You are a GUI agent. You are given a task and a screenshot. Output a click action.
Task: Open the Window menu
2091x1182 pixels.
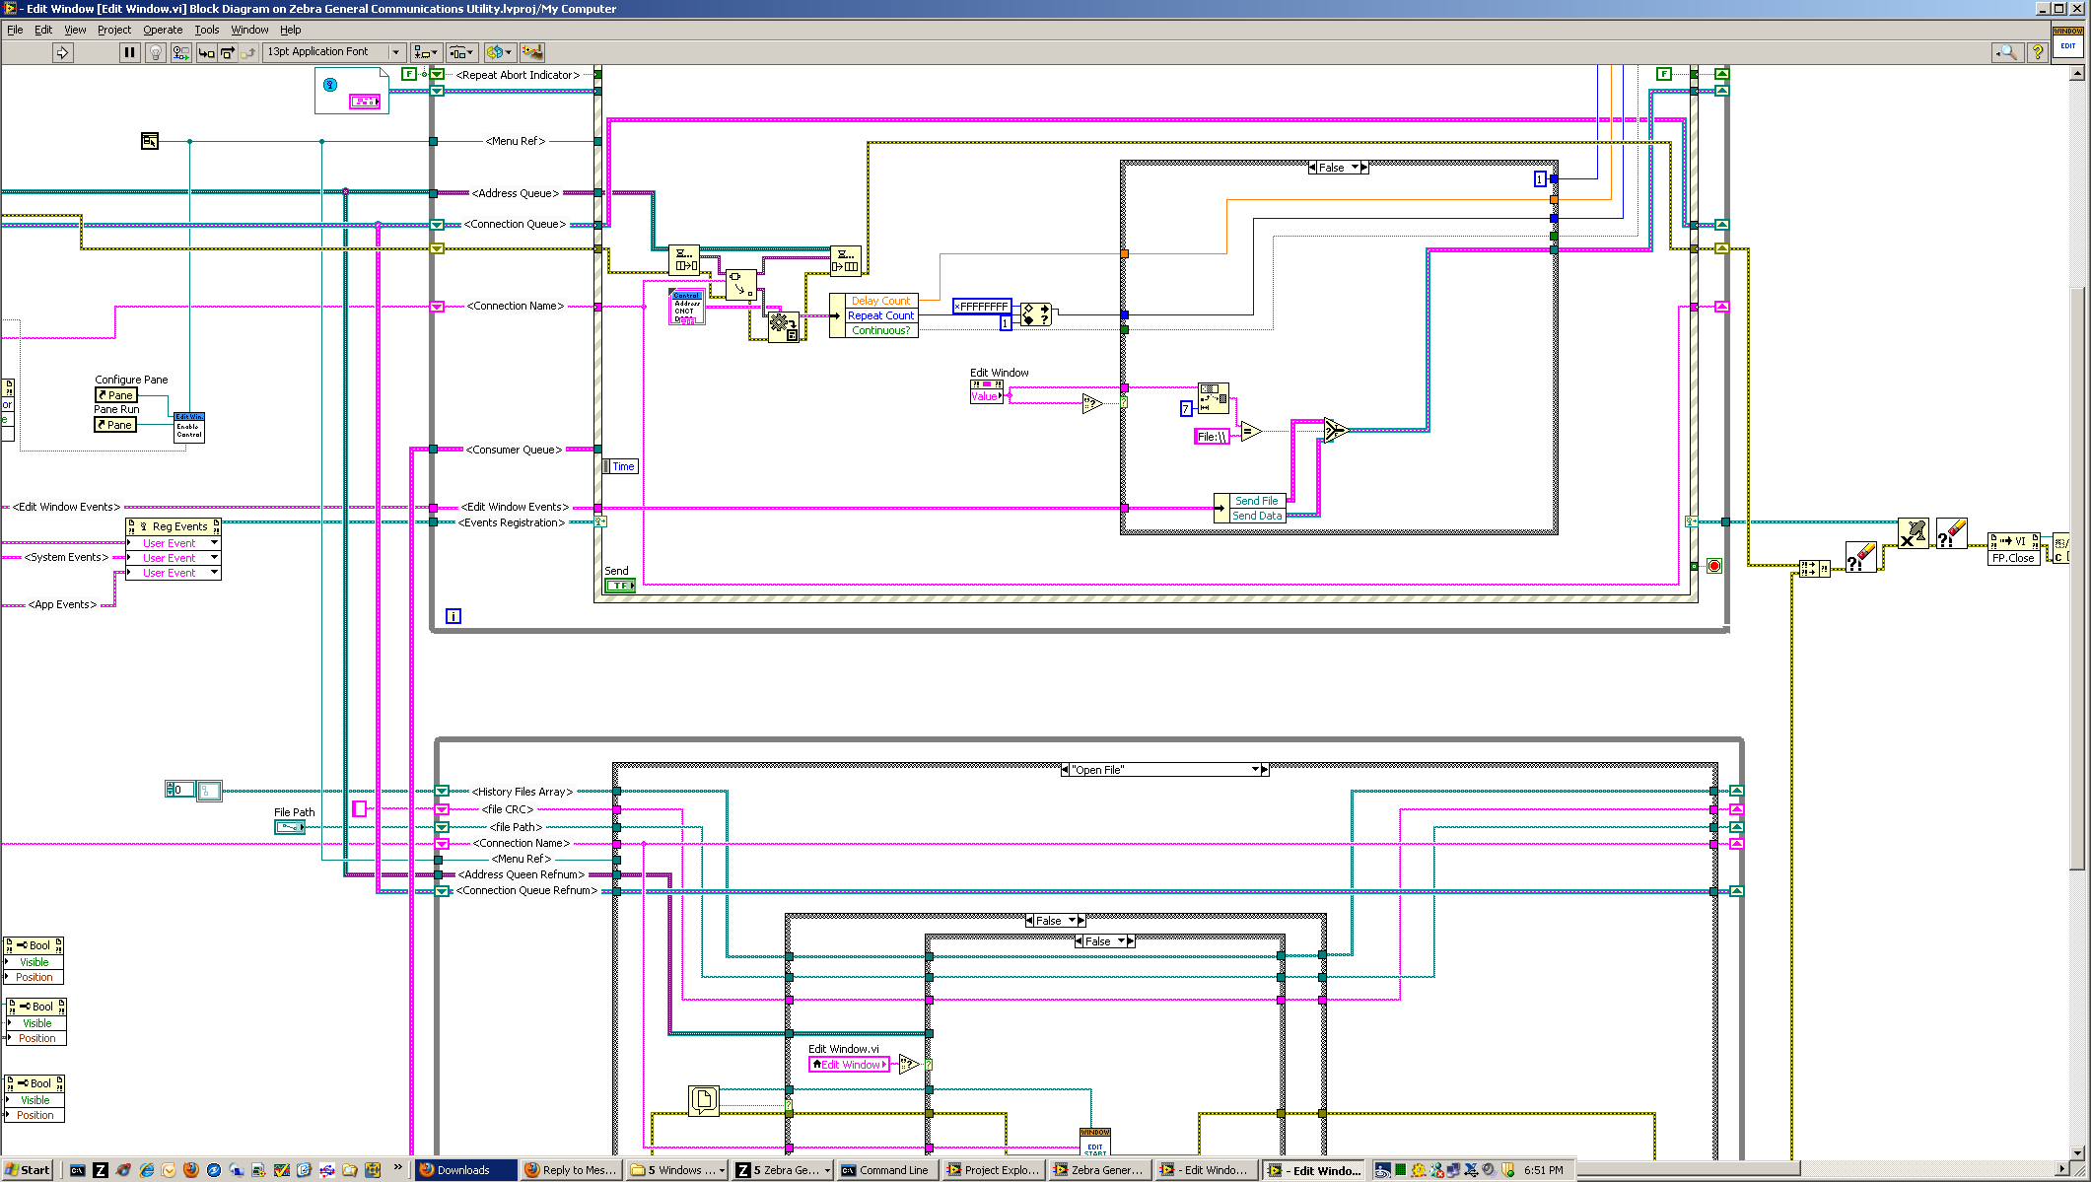pyautogui.click(x=249, y=30)
